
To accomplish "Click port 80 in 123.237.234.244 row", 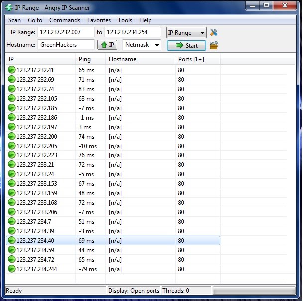I will [181, 269].
